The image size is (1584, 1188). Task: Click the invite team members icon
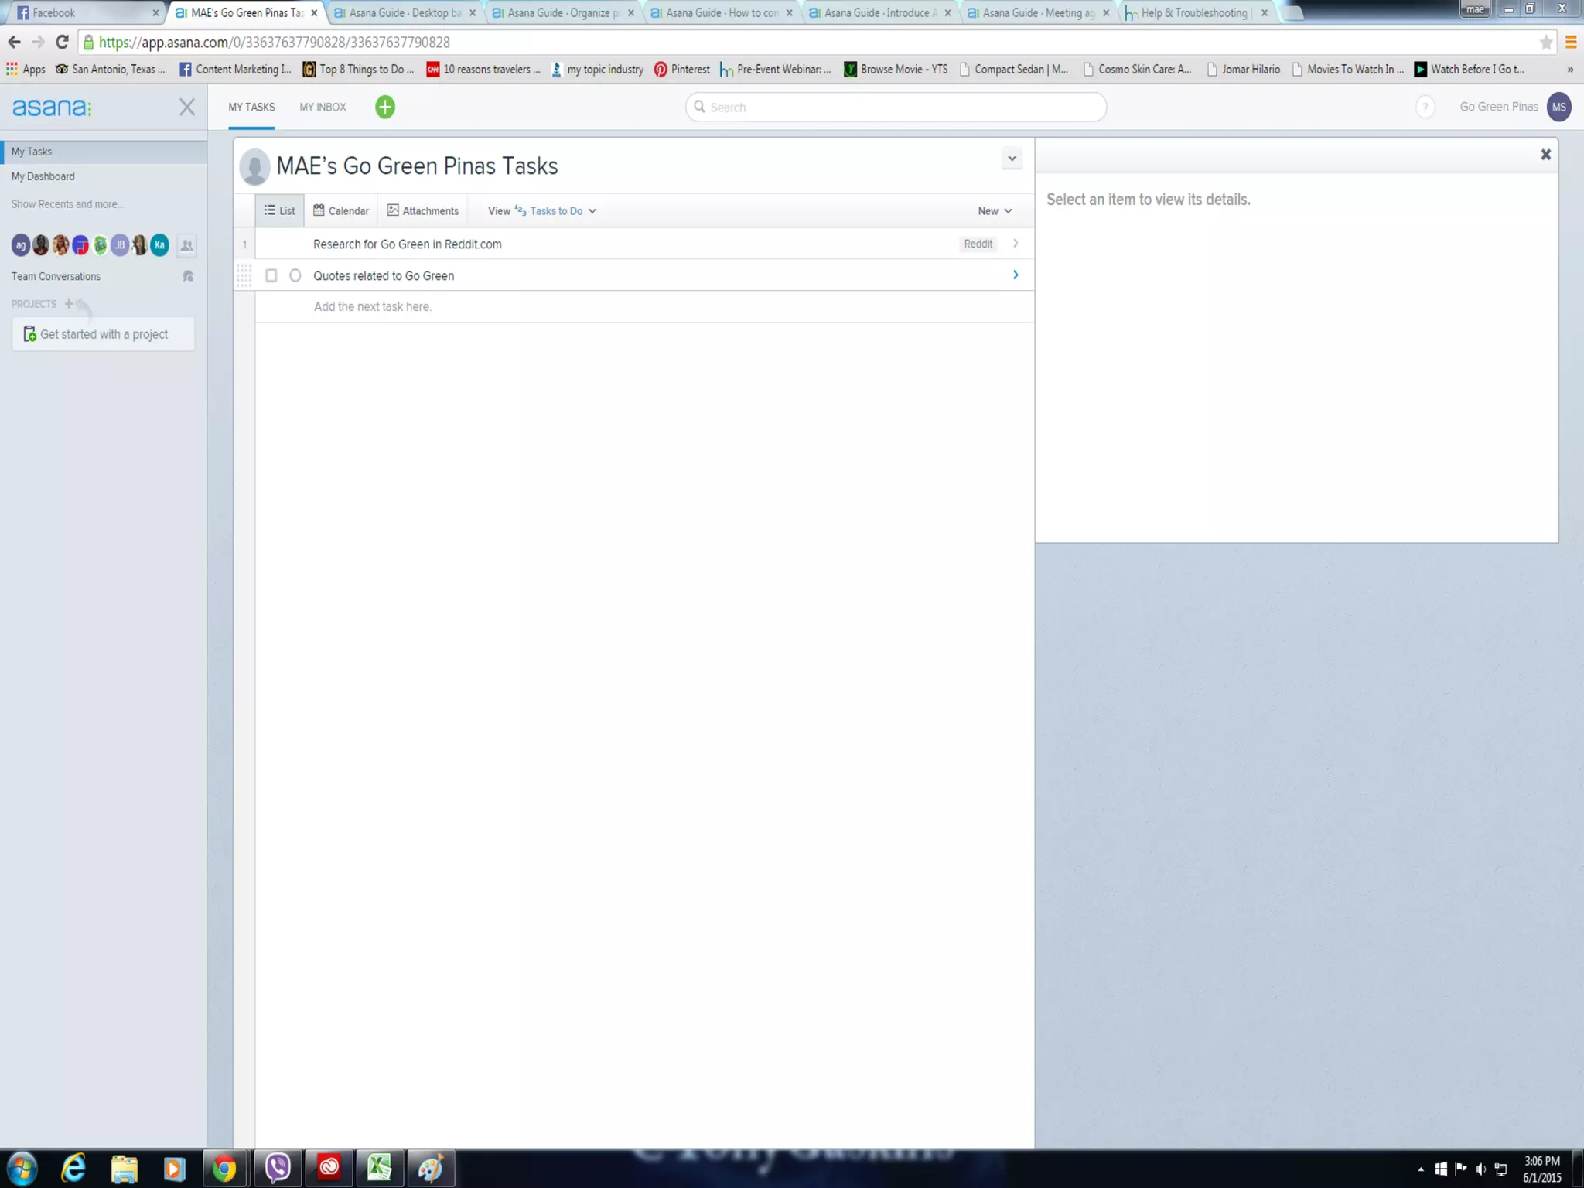pyautogui.click(x=186, y=246)
